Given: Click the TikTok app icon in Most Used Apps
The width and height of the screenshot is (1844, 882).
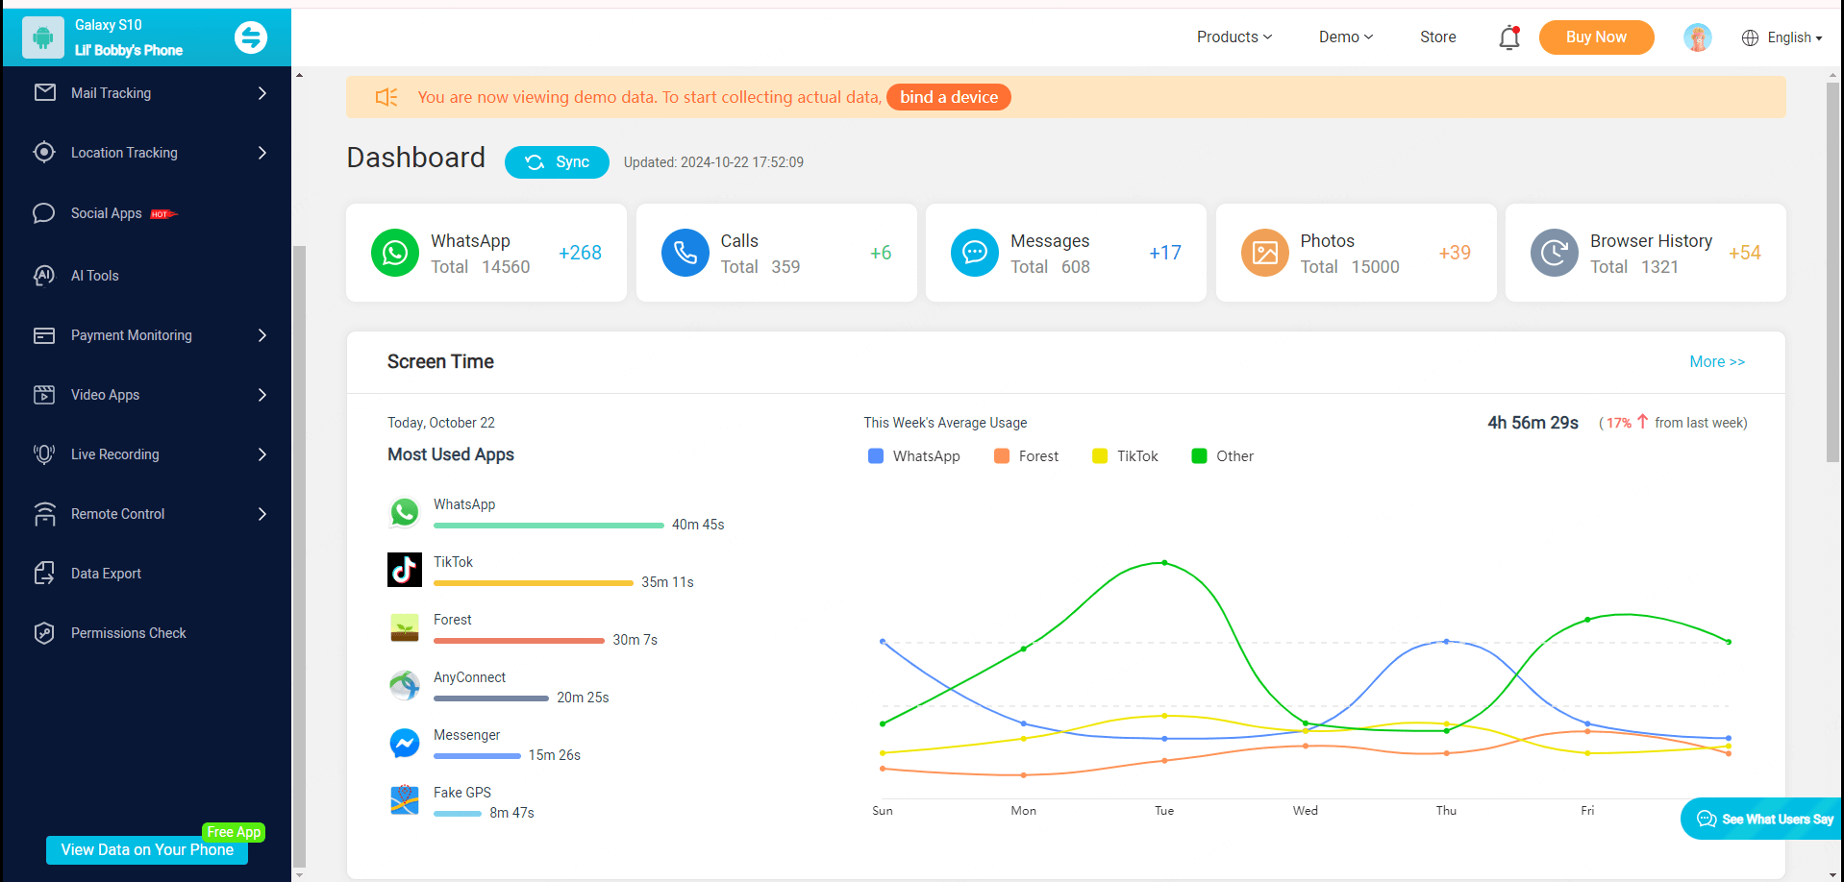Looking at the screenshot, I should click(x=405, y=570).
